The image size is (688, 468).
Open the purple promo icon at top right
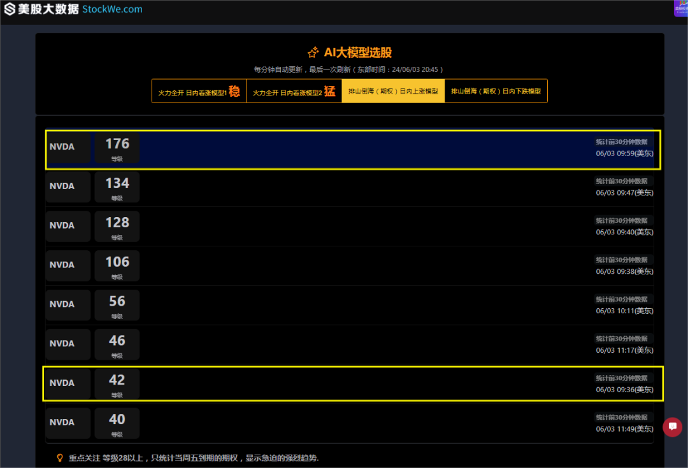680,8
